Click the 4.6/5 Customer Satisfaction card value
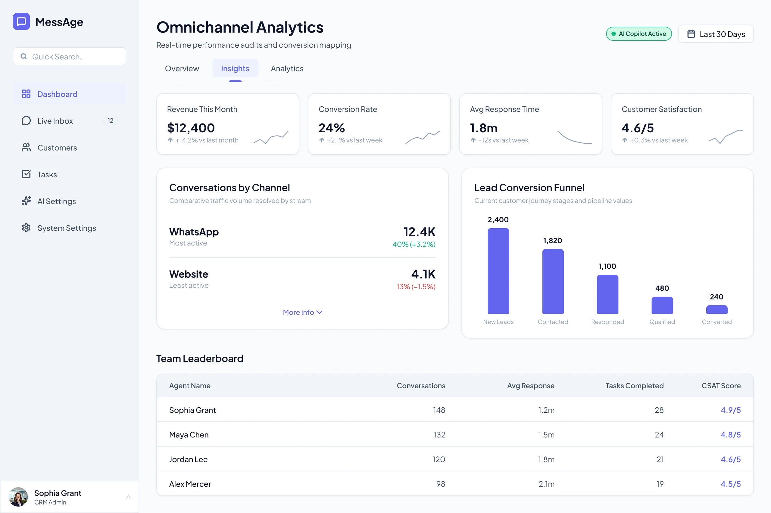771x513 pixels. [637, 128]
